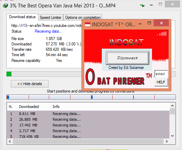This screenshot has height=150, width=182.
Task: Click the Info column header
Action: coord(110,107)
